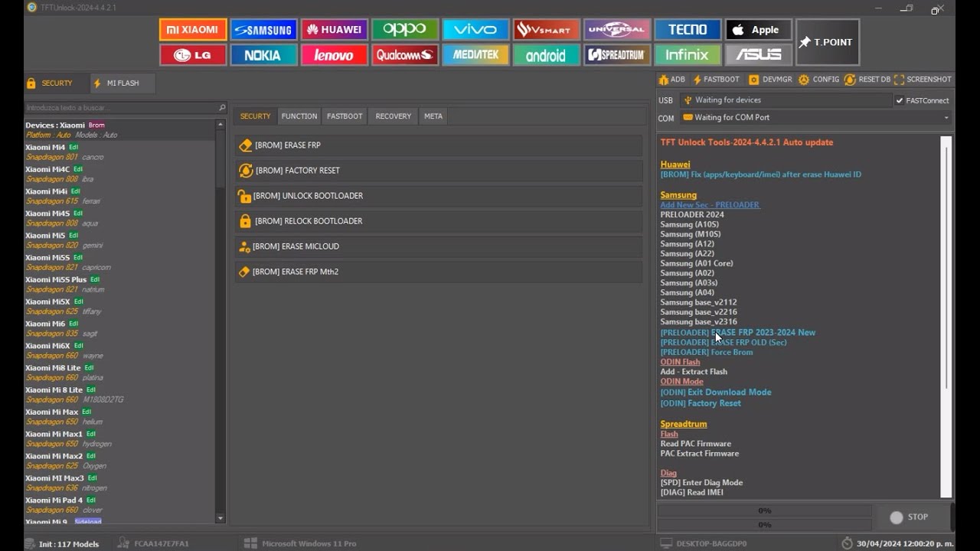Open the Apple brand section
Viewport: 980px width, 551px height.
click(759, 30)
